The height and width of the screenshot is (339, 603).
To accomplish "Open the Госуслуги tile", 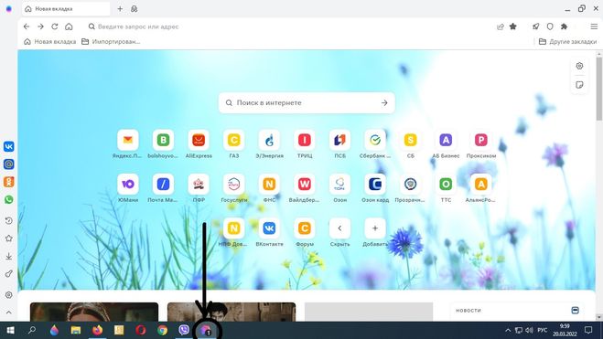I will pos(234,188).
